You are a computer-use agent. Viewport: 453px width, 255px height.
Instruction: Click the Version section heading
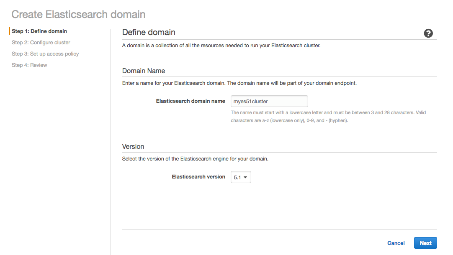tap(133, 146)
